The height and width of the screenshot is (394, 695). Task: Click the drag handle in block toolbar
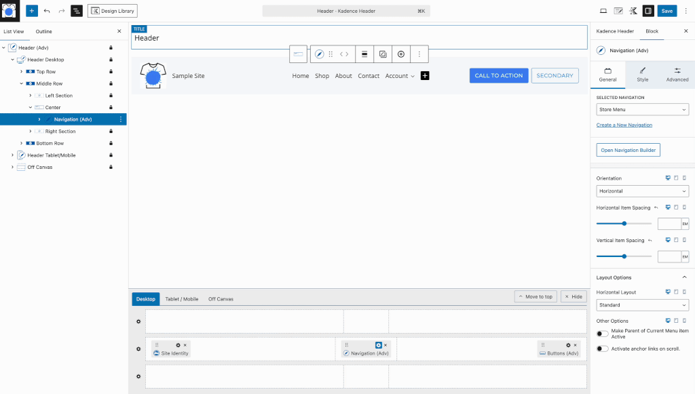pos(331,54)
